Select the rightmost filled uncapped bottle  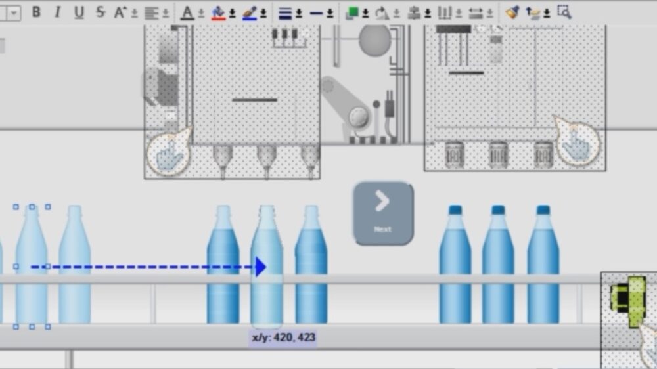(311, 264)
